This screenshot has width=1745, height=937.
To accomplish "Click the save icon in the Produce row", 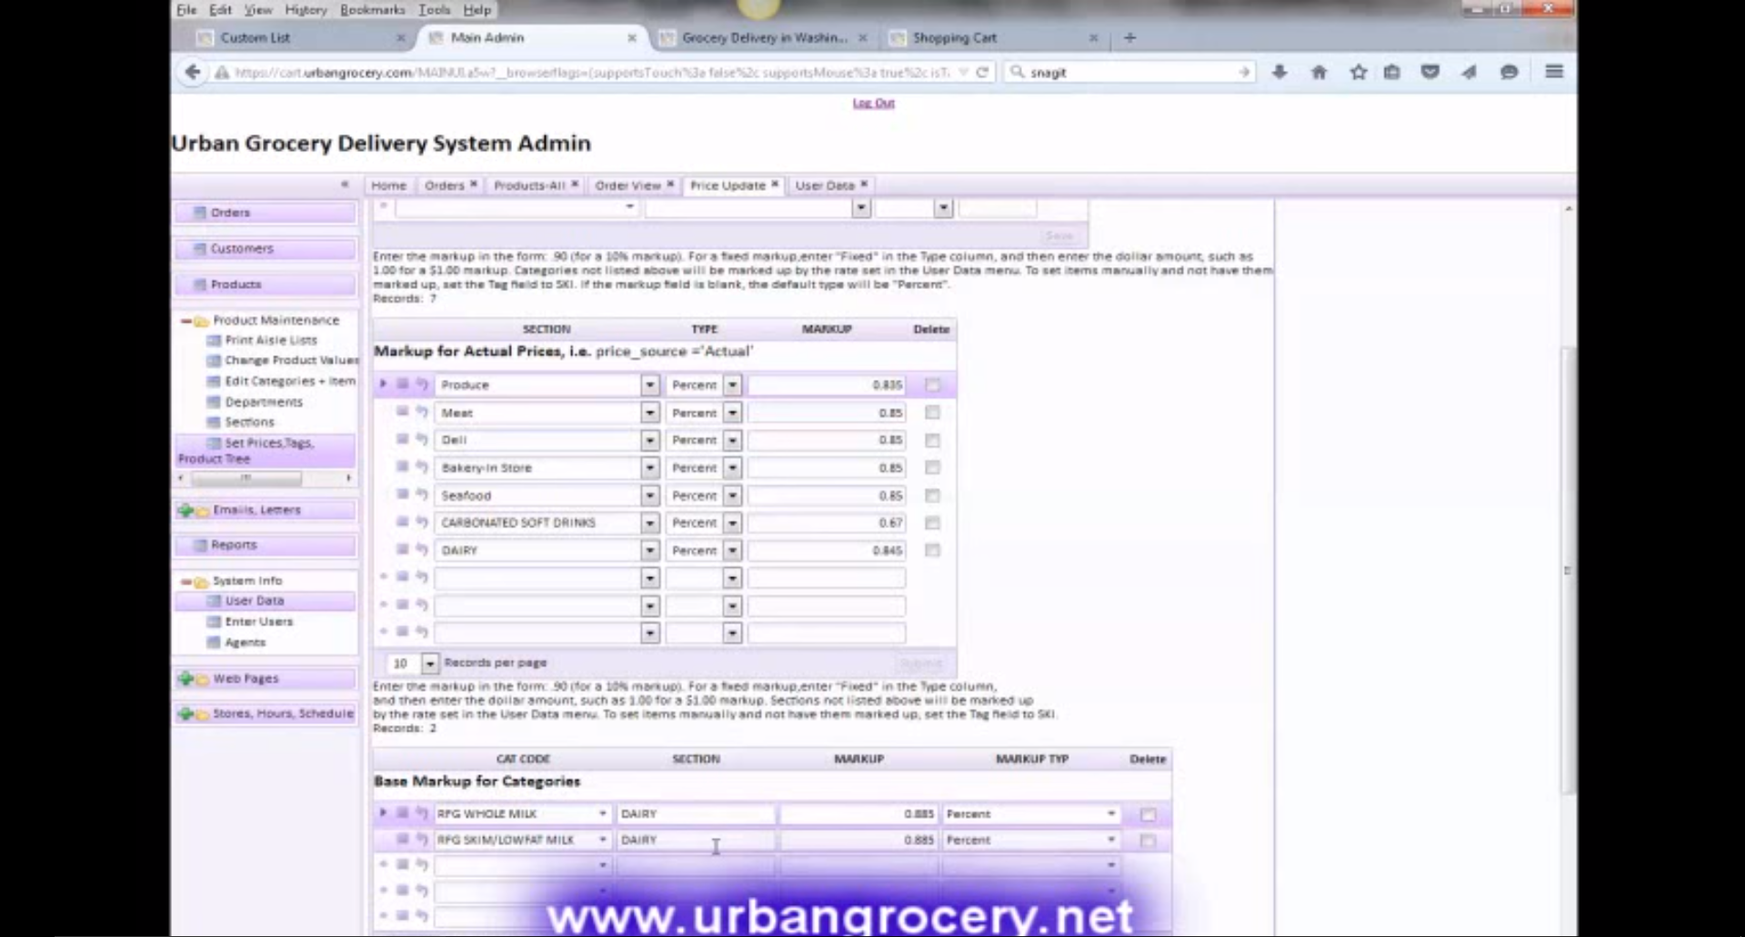I will click(402, 384).
